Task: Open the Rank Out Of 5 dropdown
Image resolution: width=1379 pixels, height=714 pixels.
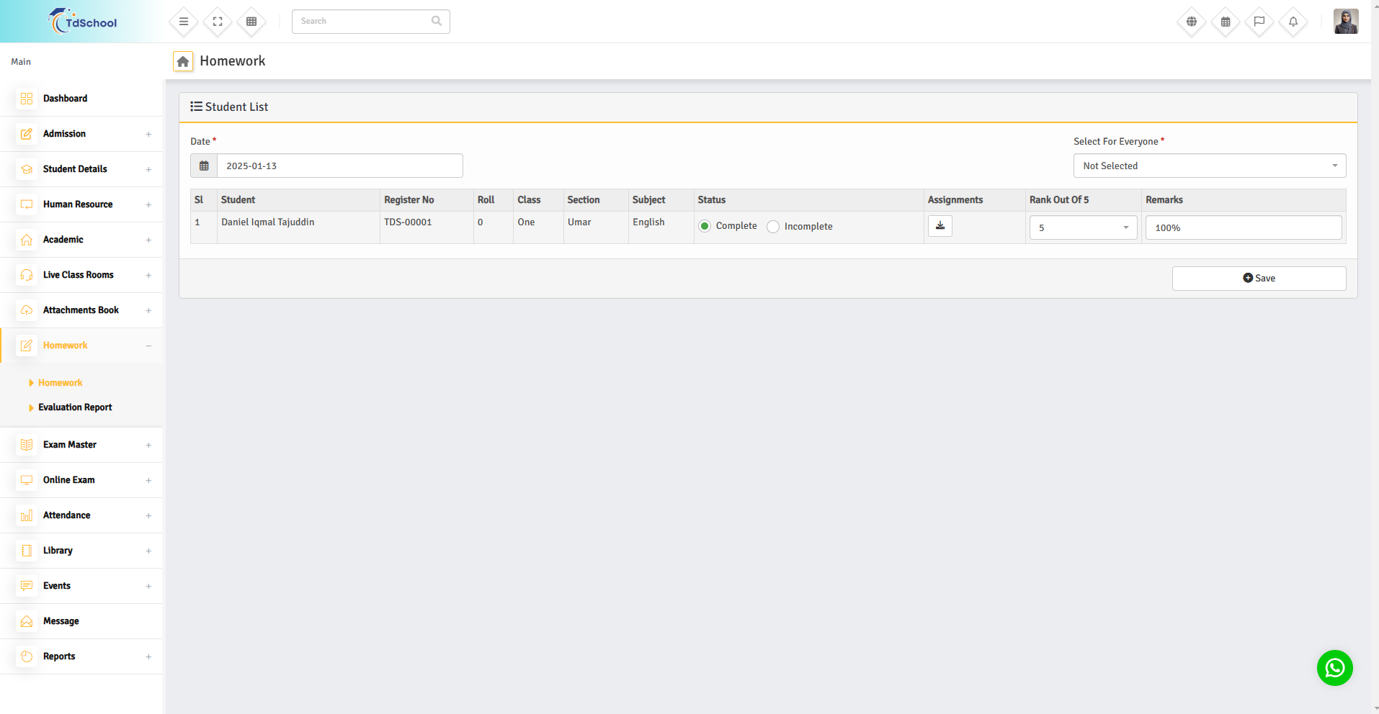Action: click(x=1082, y=227)
